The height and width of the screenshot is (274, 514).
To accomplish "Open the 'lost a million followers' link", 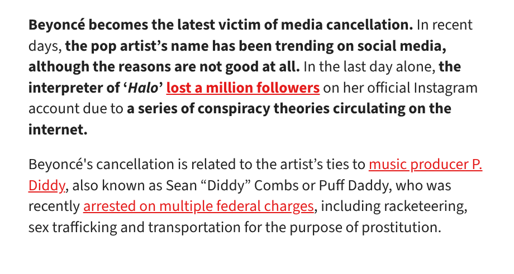I will pos(243,88).
